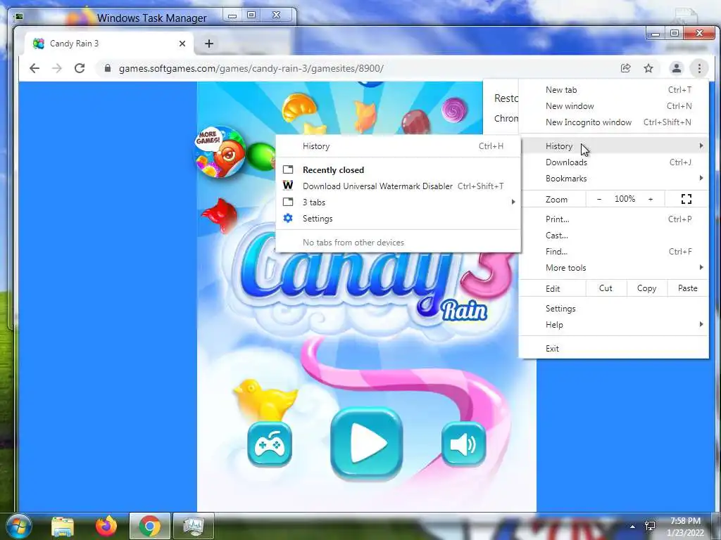This screenshot has width=721, height=540.
Task: Click the Cut button in Edit row
Action: tap(606, 288)
